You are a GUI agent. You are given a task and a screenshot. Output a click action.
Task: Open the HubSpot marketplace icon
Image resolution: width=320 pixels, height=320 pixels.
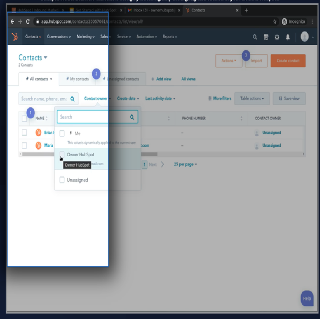coord(266,37)
